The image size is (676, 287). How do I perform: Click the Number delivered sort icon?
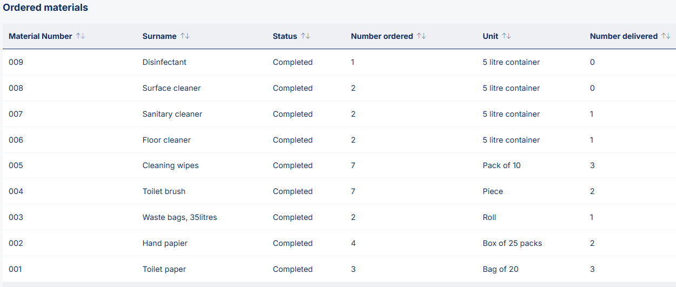pyautogui.click(x=666, y=36)
